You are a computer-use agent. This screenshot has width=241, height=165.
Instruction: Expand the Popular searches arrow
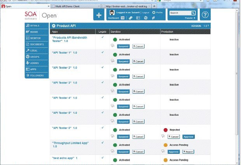click(194, 18)
